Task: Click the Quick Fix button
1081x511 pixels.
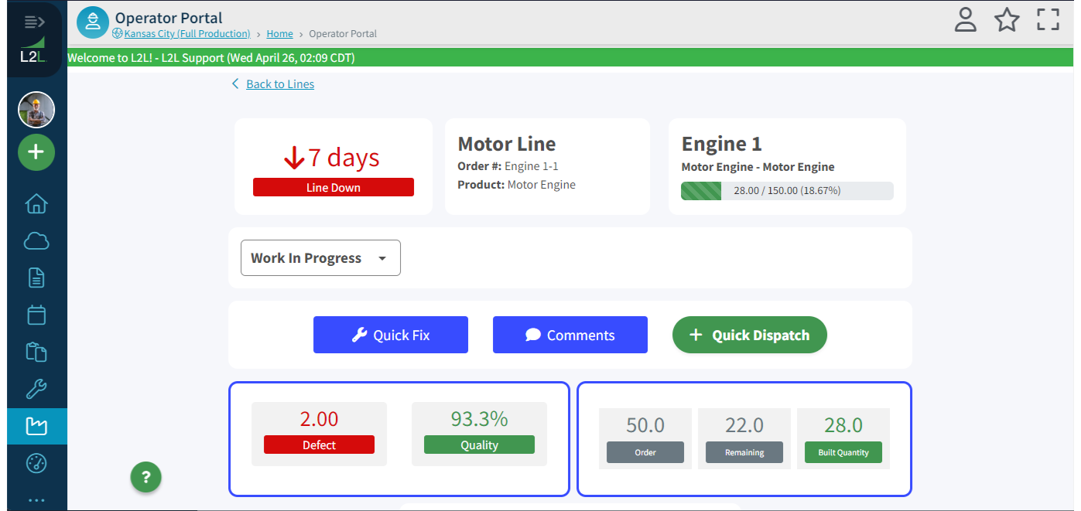Action: click(391, 335)
